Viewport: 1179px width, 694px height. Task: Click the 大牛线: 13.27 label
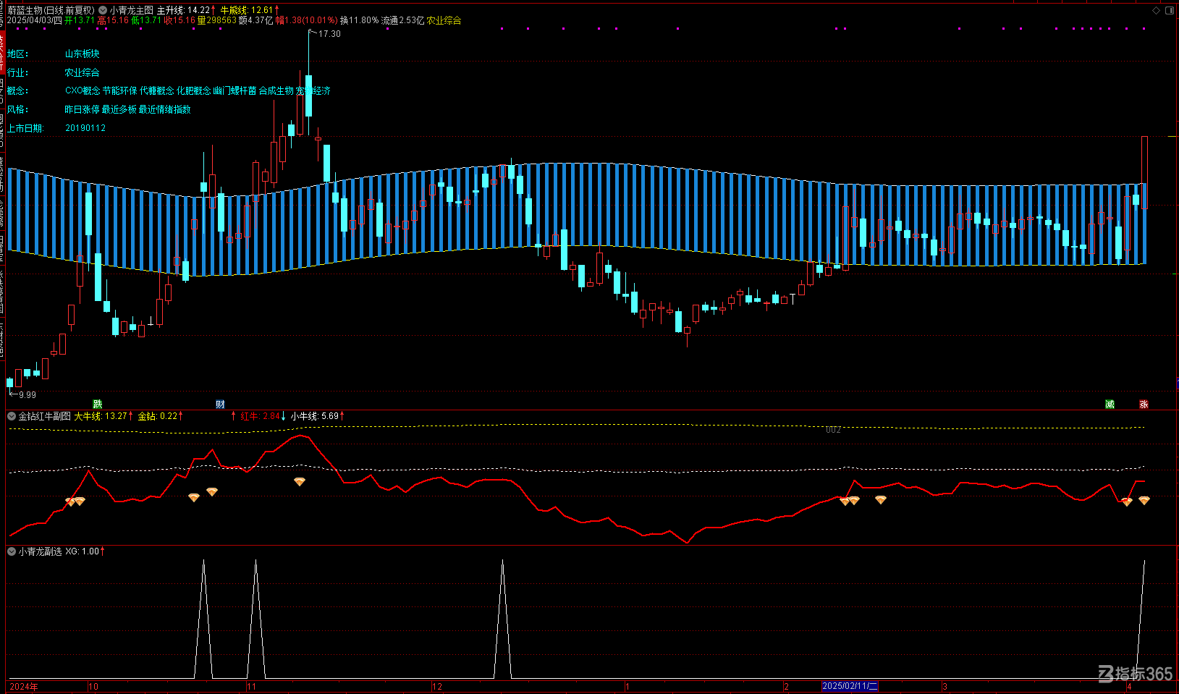tap(101, 416)
